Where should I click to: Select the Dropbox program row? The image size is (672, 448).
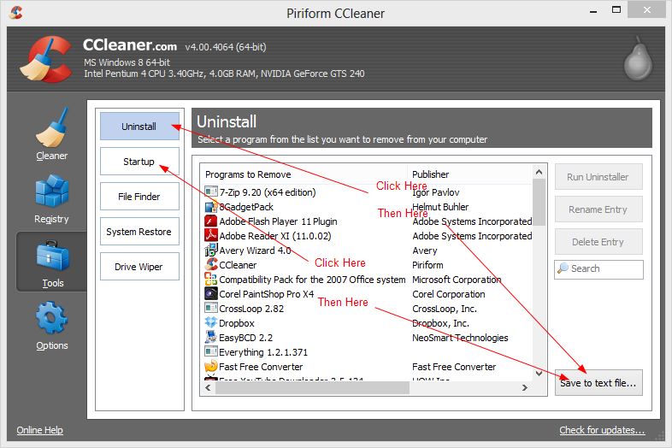coord(368,323)
